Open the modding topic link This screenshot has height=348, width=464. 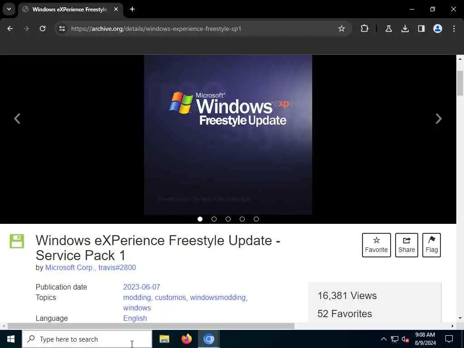pos(138,297)
